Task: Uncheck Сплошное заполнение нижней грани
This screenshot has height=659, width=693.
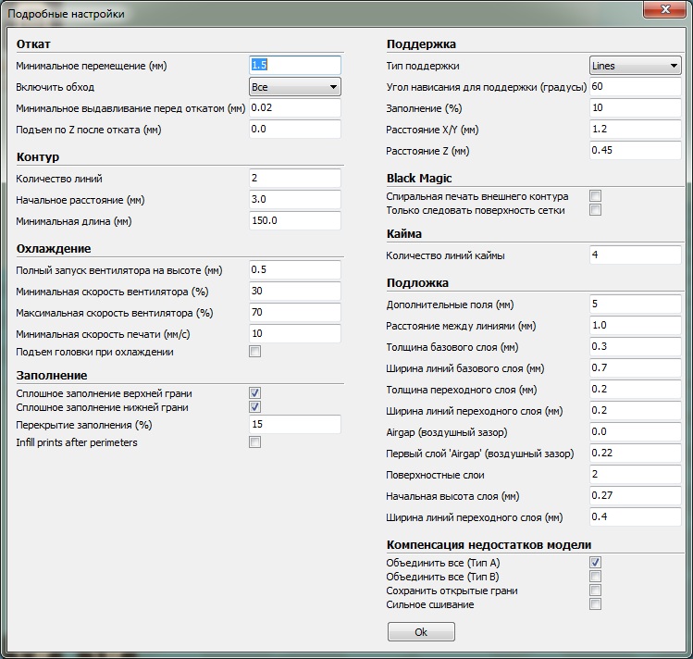Action: point(255,407)
